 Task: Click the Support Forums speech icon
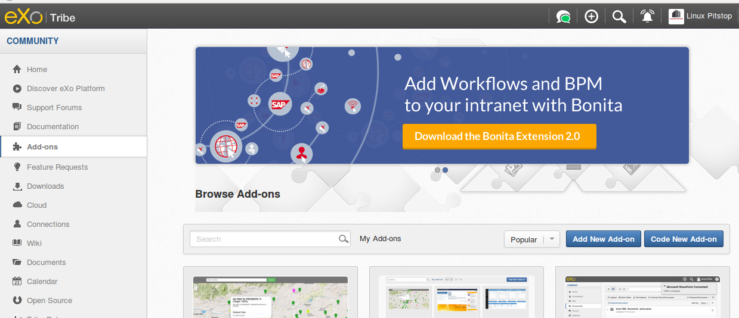click(17, 107)
